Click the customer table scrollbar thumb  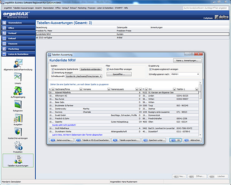tap(200, 91)
